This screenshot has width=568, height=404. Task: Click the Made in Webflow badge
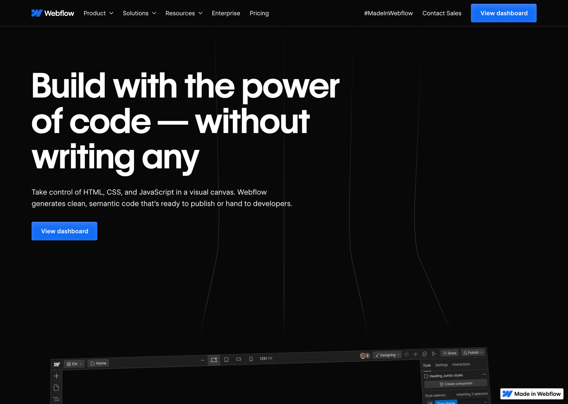pyautogui.click(x=532, y=394)
